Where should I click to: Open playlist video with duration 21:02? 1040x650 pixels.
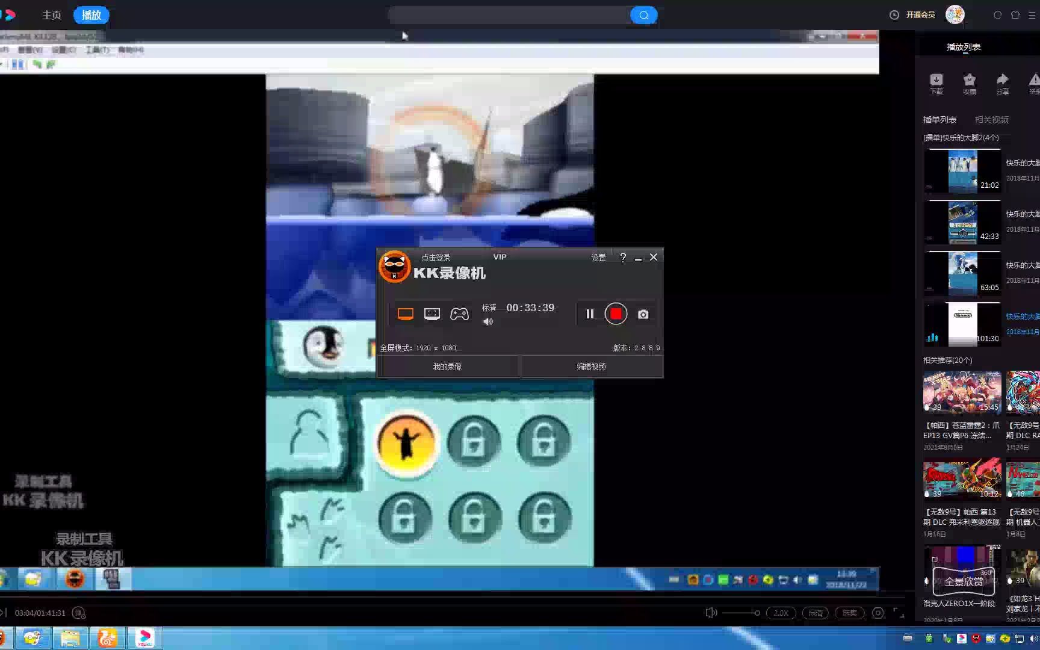[962, 171]
